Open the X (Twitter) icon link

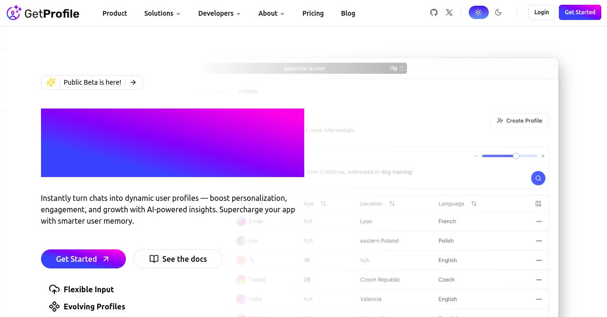449,13
